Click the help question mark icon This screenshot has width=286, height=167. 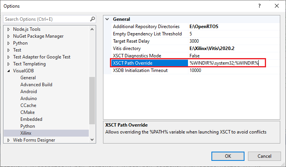tap(259, 6)
